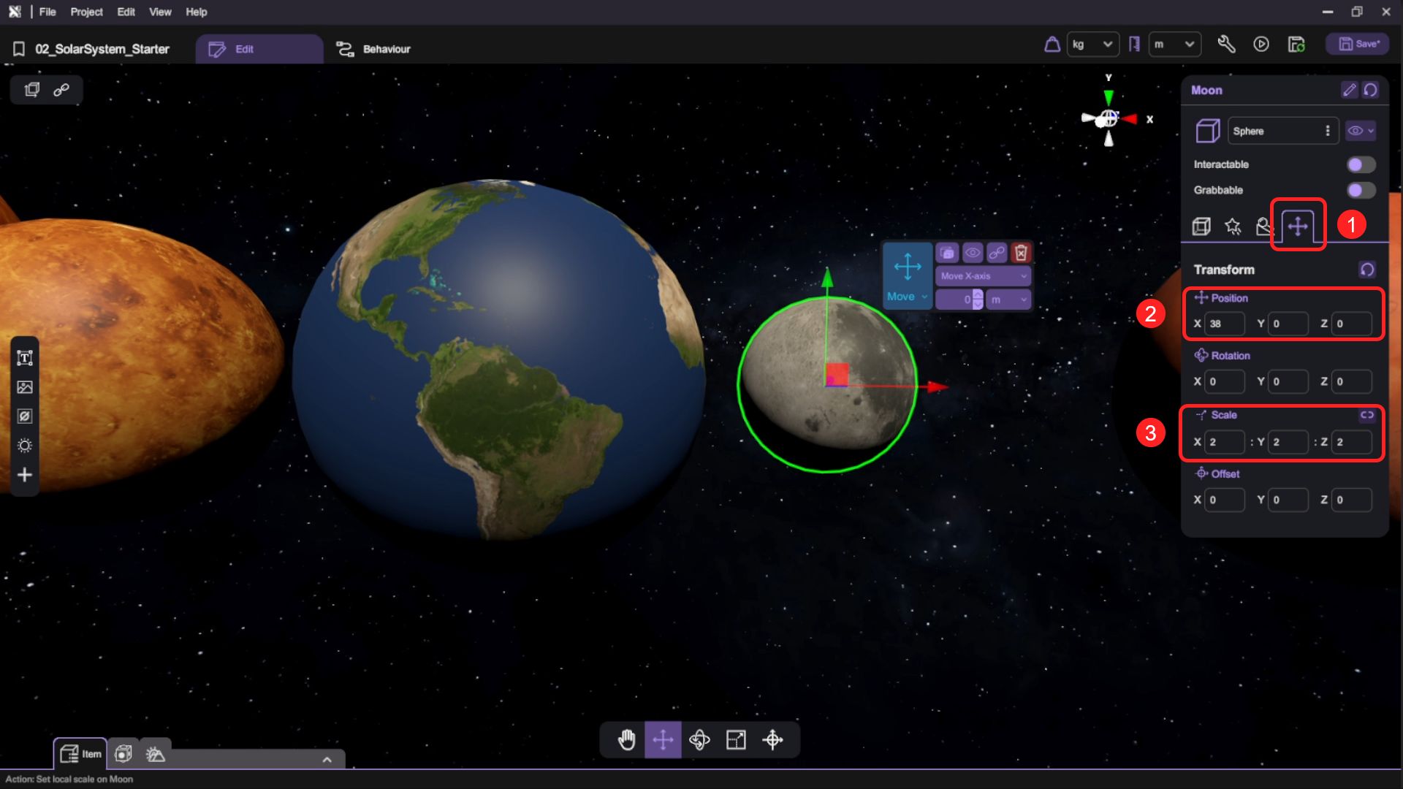1403x789 pixels.
Task: Click the add text tool in left sidebar
Action: 25,358
